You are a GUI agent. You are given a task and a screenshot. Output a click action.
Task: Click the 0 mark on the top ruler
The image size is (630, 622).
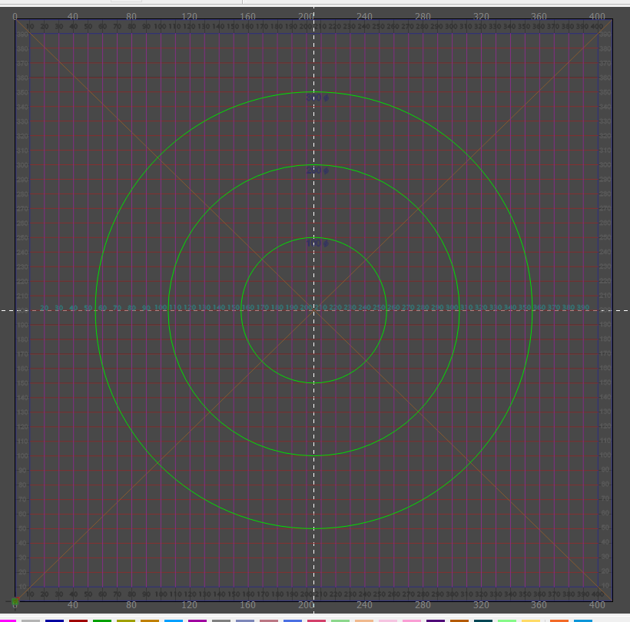pyautogui.click(x=15, y=15)
